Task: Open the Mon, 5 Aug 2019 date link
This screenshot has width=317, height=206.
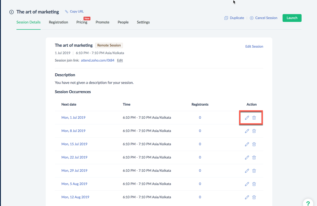Action: pyautogui.click(x=74, y=184)
